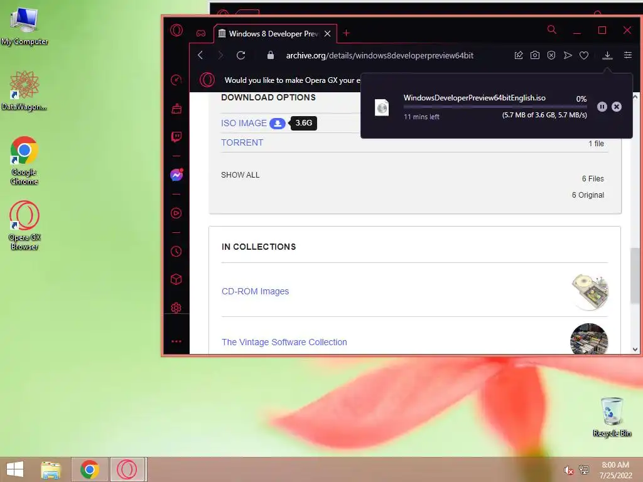Open the Easy Setup sliders icon
Viewport: 643px width, 482px height.
tap(628, 55)
